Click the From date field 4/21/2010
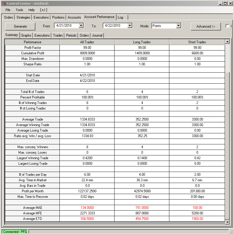The width and height of the screenshot is (234, 235). click(67, 26)
